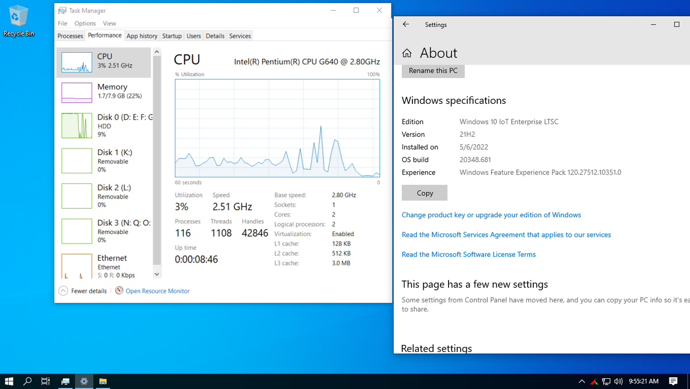Viewport: 690px width, 389px height.
Task: Open the Recycle Bin desktop icon
Action: (18, 22)
